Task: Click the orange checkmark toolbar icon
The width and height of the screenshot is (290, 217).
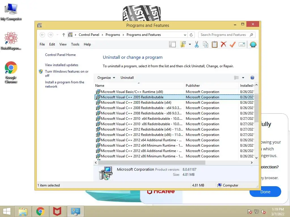Action: (233, 44)
